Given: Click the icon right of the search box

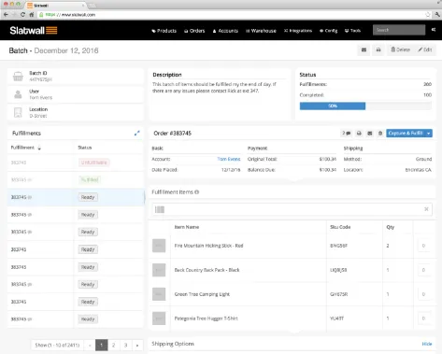Looking at the screenshot, I should pos(434,30).
